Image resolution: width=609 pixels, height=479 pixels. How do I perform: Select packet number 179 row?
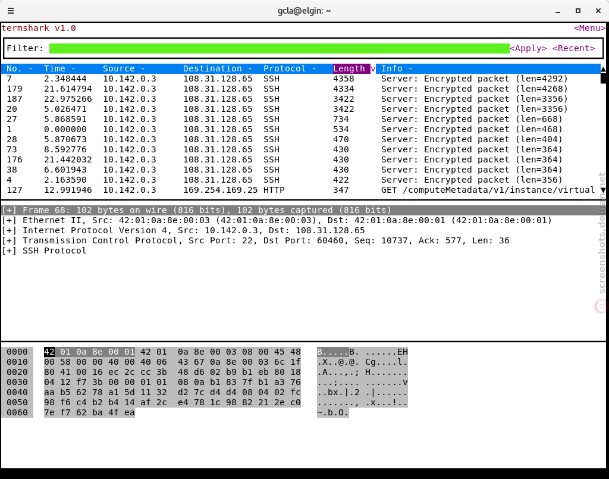click(301, 89)
